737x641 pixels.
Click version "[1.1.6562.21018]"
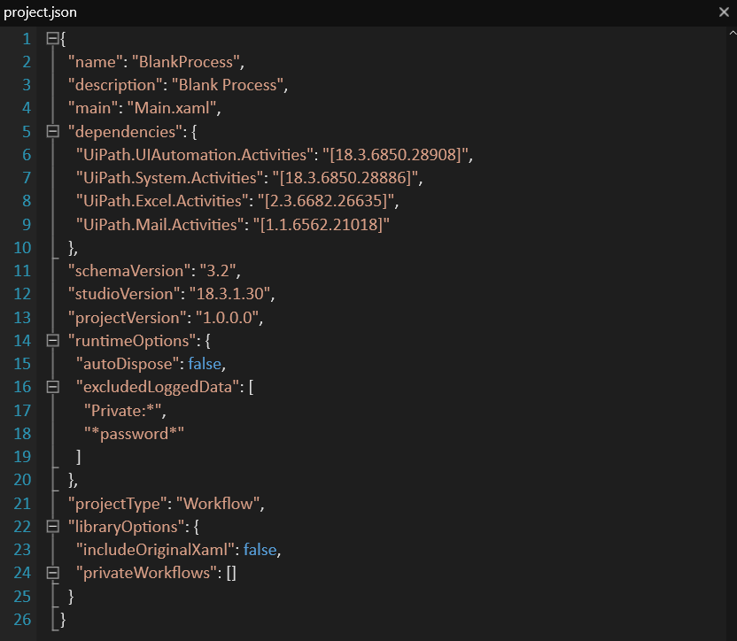pos(322,224)
